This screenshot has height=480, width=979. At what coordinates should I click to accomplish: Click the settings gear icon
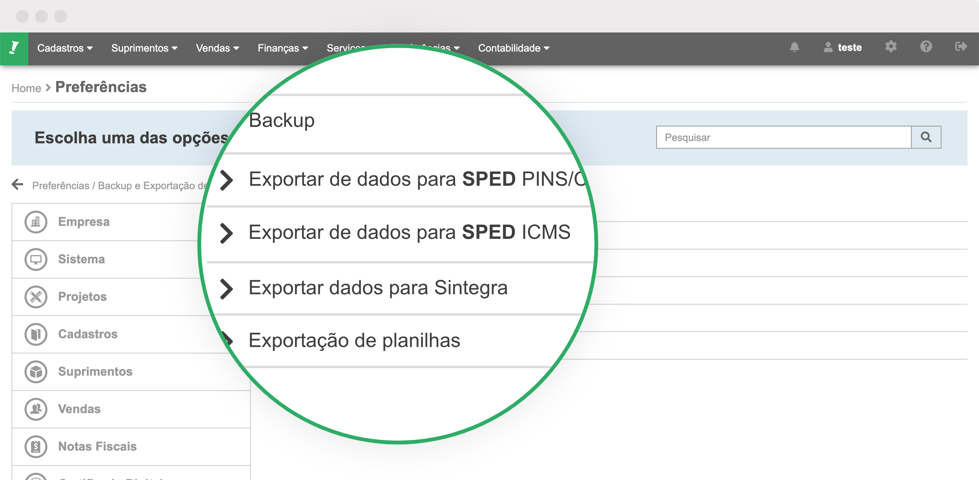tap(891, 47)
